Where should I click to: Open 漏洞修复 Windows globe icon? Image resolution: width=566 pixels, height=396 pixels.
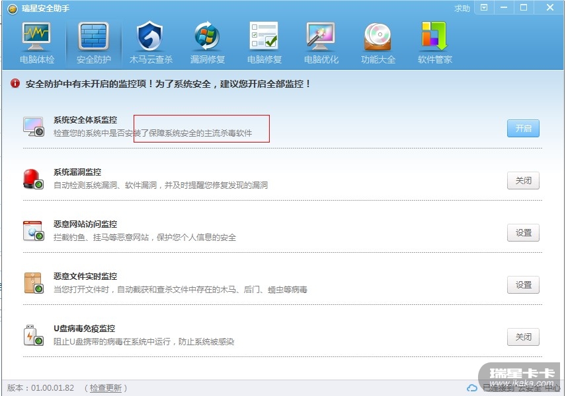(x=207, y=36)
